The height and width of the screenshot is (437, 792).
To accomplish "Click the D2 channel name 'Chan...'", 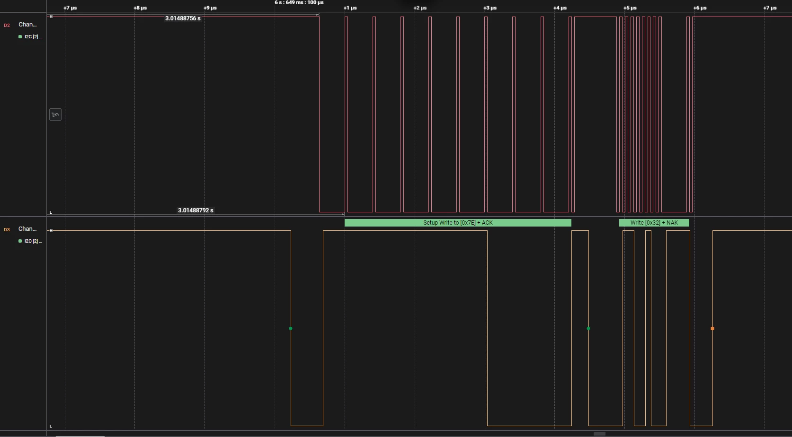I will 27,25.
